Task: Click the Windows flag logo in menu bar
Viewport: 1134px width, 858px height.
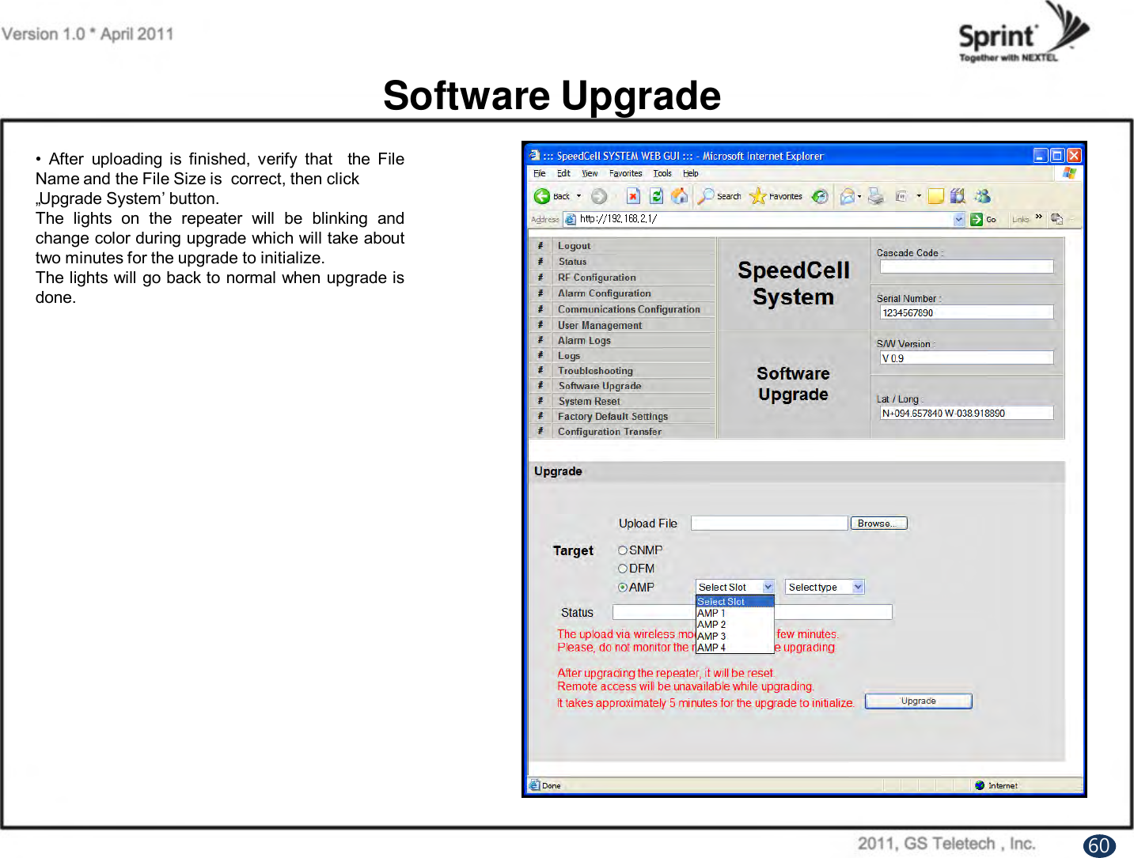Action: tap(1070, 173)
